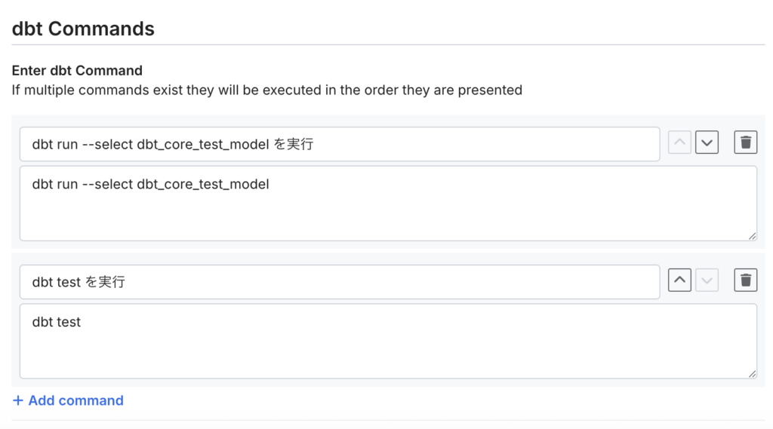This screenshot has width=773, height=429.
Task: Click resize handle of dbt run textarea
Action: coord(752,236)
